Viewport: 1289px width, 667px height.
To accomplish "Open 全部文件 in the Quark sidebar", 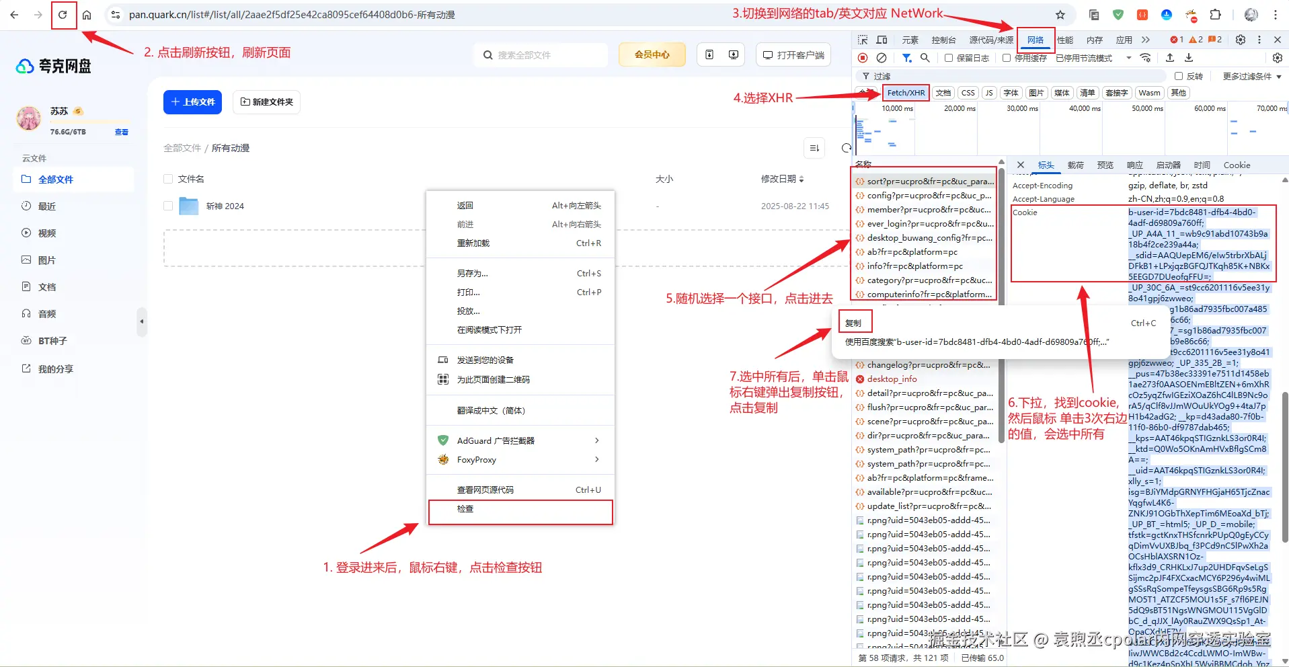I will [73, 180].
